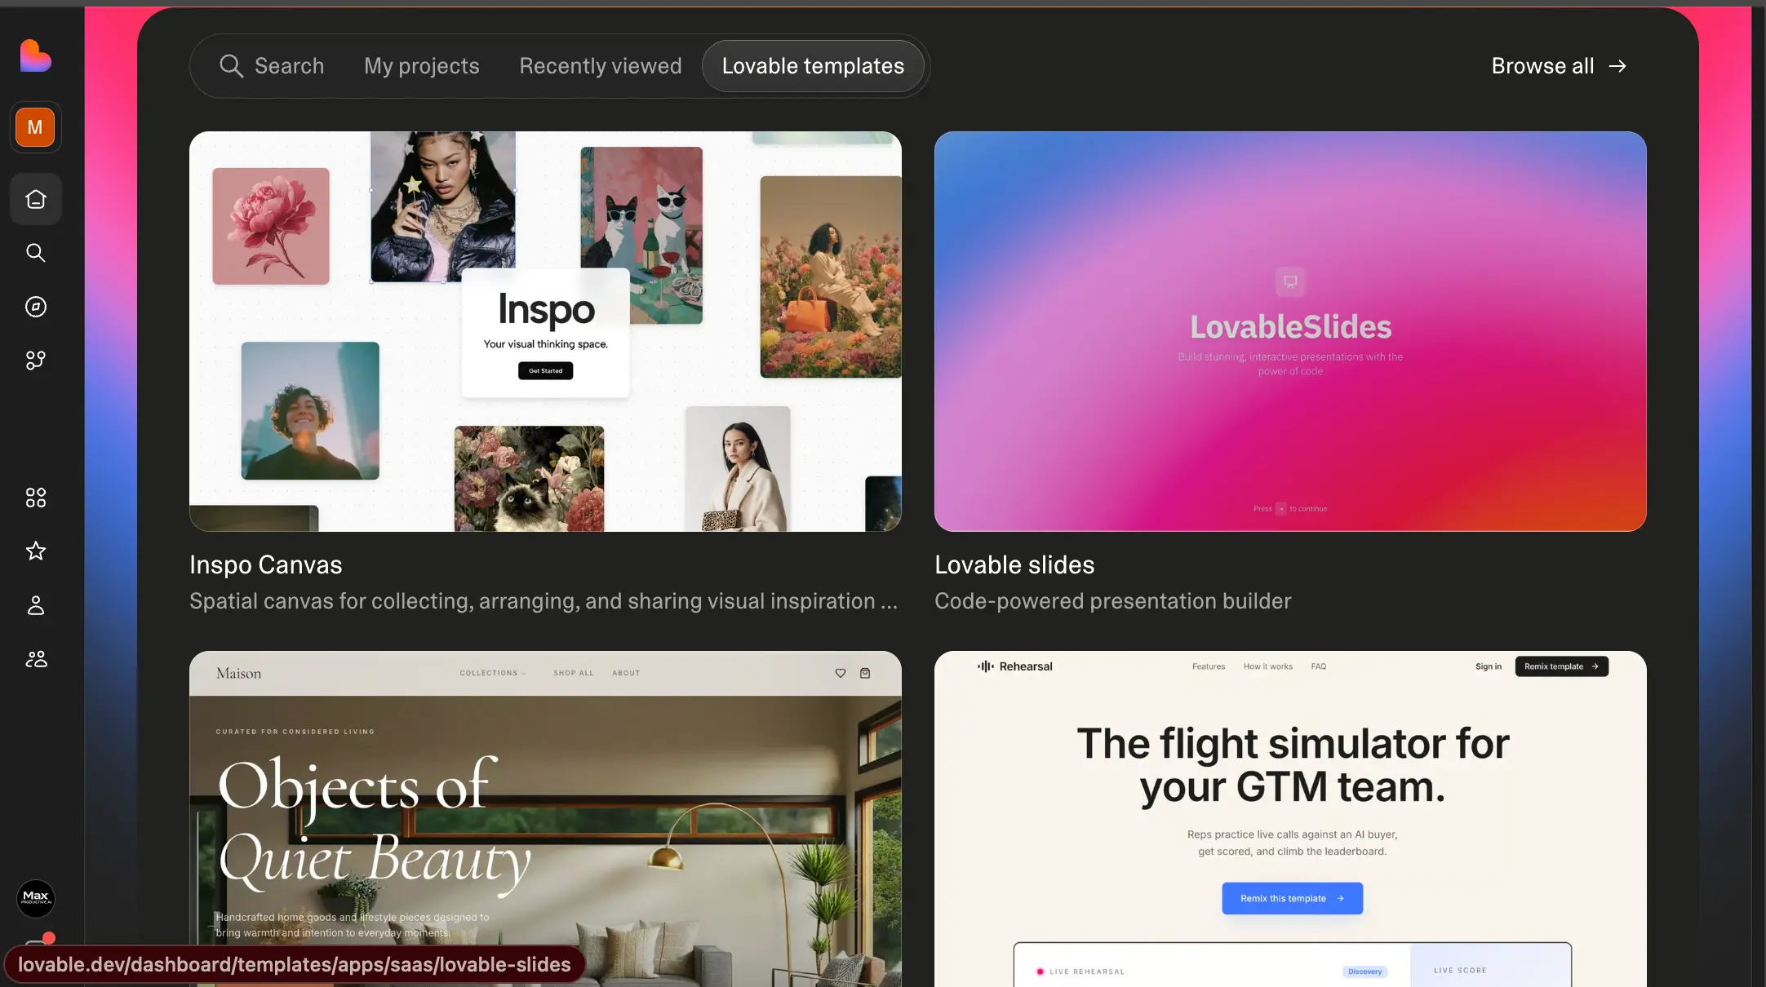Viewport: 1766px width, 987px height.
Task: Select the Search tab
Action: (272, 66)
